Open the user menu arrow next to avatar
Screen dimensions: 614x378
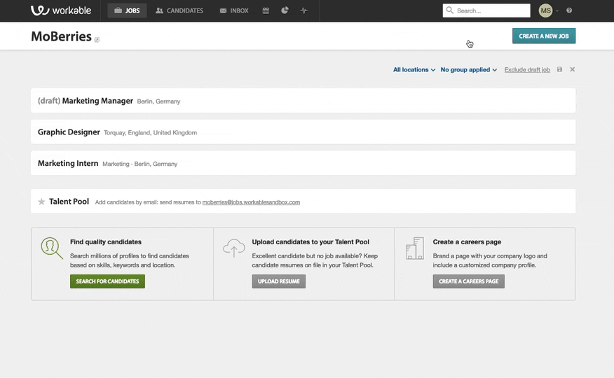557,11
